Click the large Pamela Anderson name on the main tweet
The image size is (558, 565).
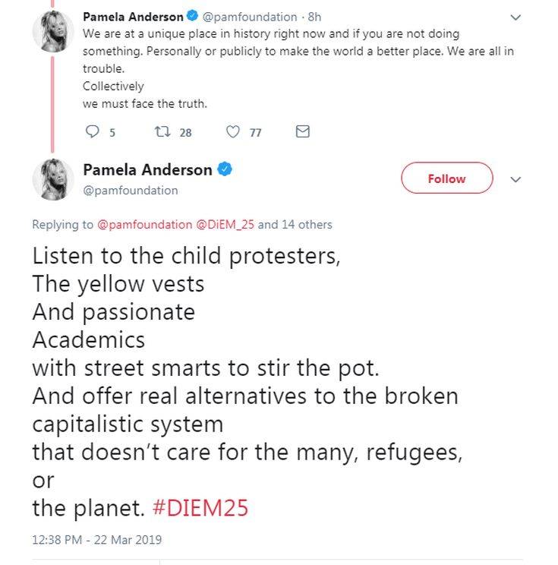tap(147, 170)
